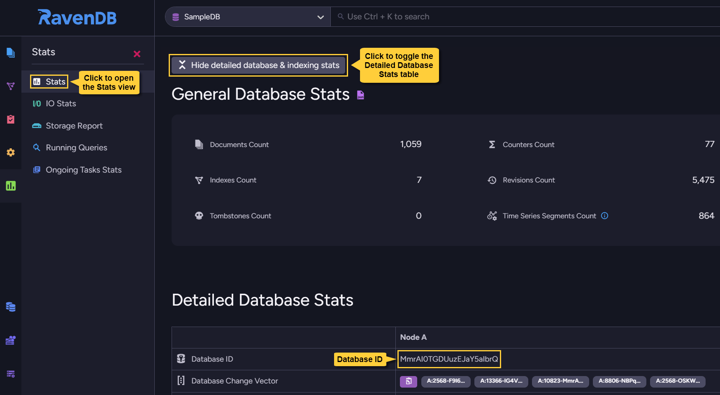Image resolution: width=720 pixels, height=395 pixels.
Task: Open the raw JSON stats icon
Action: 360,95
